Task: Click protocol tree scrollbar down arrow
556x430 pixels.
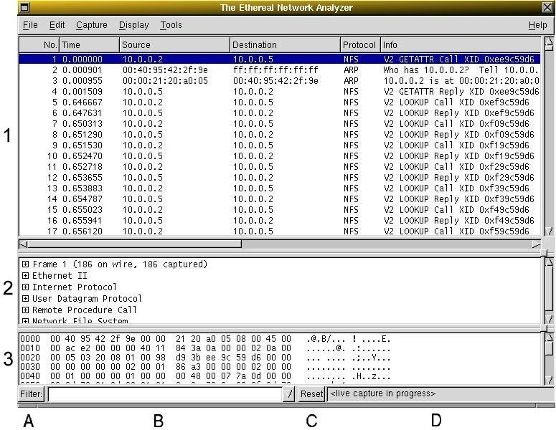Action: pos(549,319)
